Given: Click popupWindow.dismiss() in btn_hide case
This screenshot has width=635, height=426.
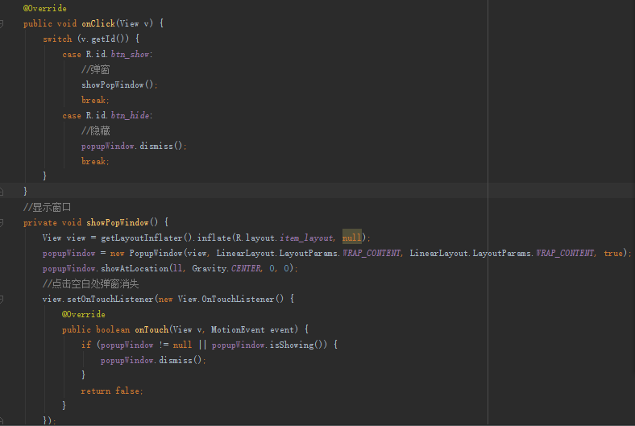Looking at the screenshot, I should (134, 146).
